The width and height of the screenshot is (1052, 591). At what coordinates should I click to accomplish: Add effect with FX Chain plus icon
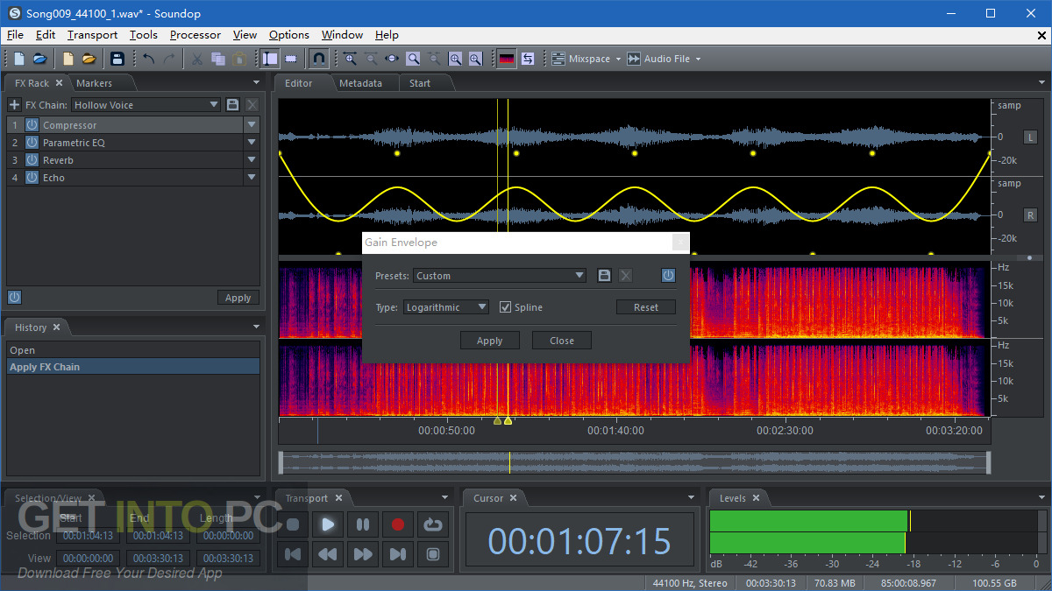point(14,105)
